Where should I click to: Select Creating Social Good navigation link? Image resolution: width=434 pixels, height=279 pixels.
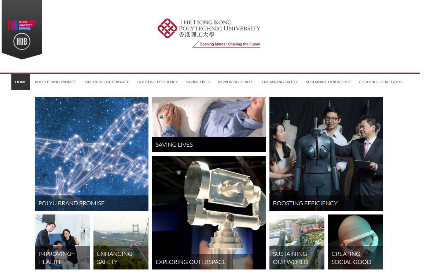(380, 82)
